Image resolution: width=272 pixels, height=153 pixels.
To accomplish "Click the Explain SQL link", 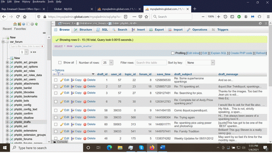I will 218,53.
